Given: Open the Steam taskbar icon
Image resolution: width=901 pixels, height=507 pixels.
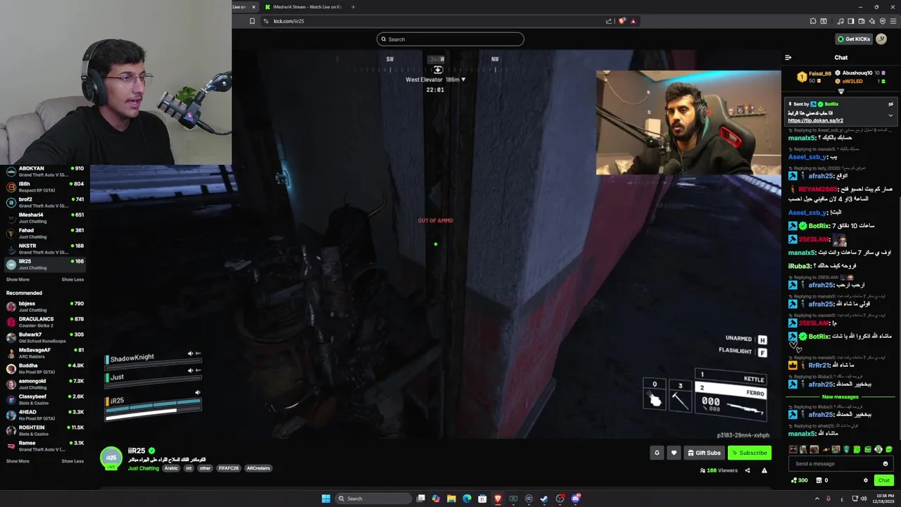Looking at the screenshot, I should tap(544, 499).
